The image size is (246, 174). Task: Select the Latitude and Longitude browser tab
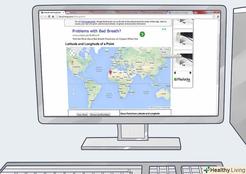53,13
